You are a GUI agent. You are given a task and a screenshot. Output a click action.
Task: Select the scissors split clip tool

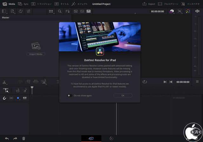click(5, 82)
